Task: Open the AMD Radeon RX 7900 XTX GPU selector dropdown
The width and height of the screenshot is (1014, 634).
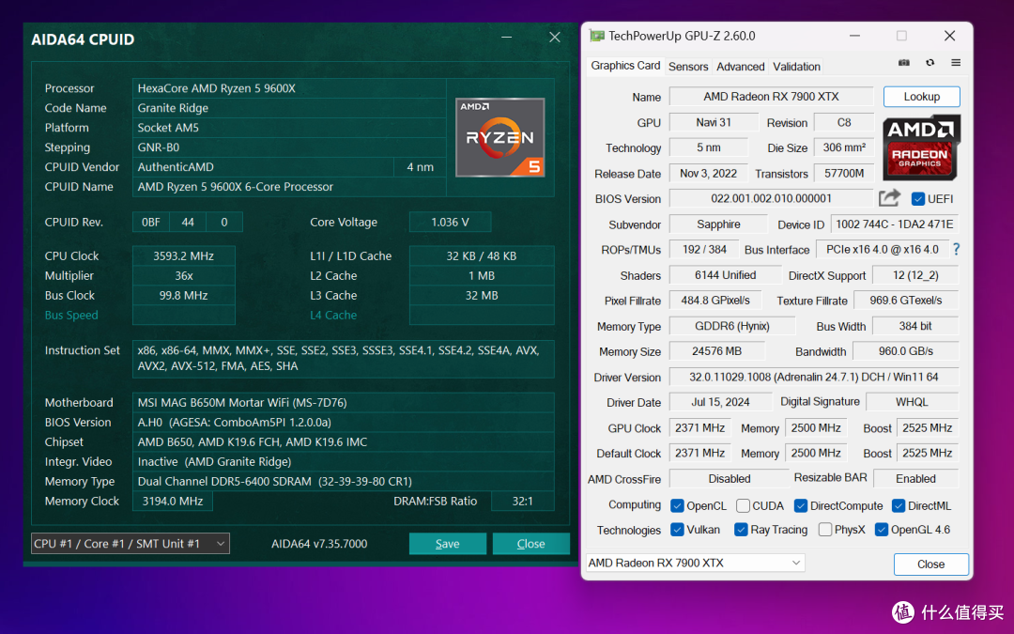Action: pyautogui.click(x=695, y=563)
